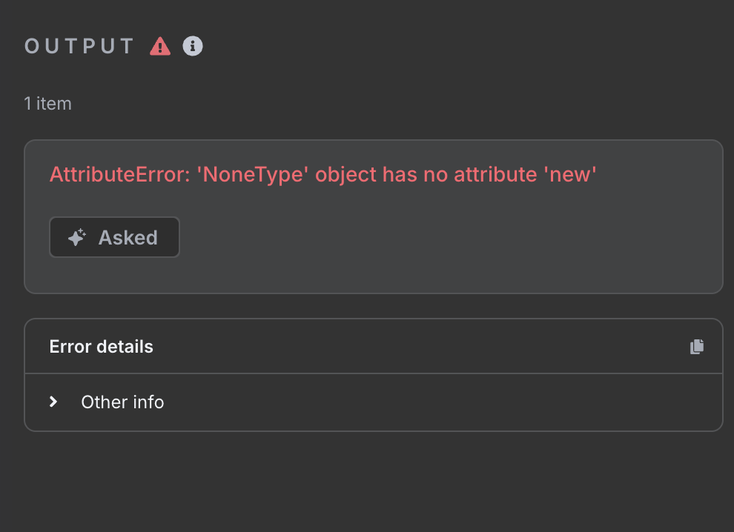Copy error details with the clipboard icon
This screenshot has width=734, height=532.
pyautogui.click(x=696, y=347)
